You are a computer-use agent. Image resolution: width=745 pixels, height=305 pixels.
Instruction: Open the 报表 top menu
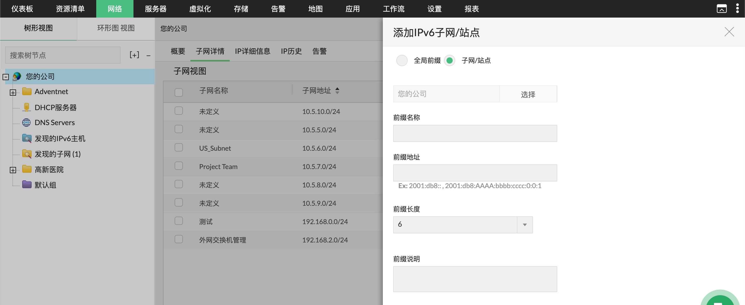(471, 9)
